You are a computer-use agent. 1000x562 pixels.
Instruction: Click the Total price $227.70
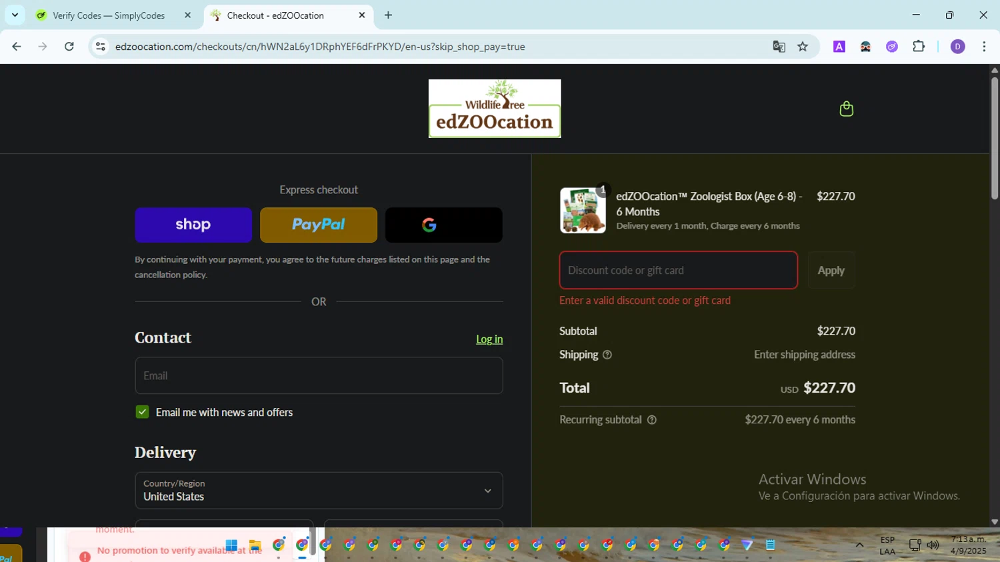tap(829, 388)
